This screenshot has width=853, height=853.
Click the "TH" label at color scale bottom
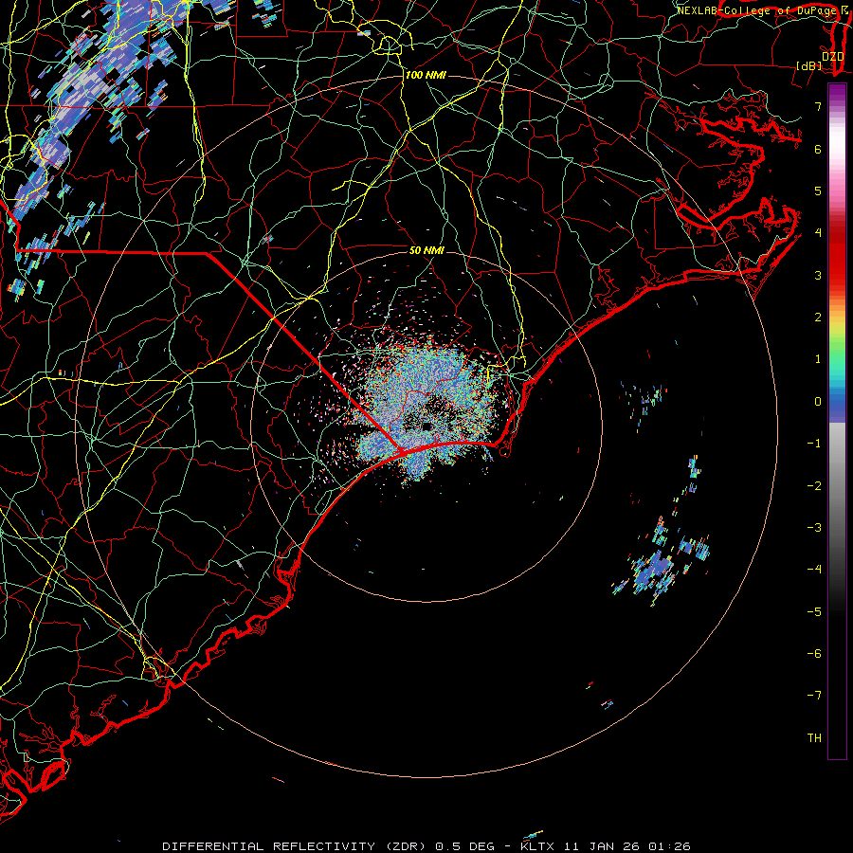coord(814,738)
